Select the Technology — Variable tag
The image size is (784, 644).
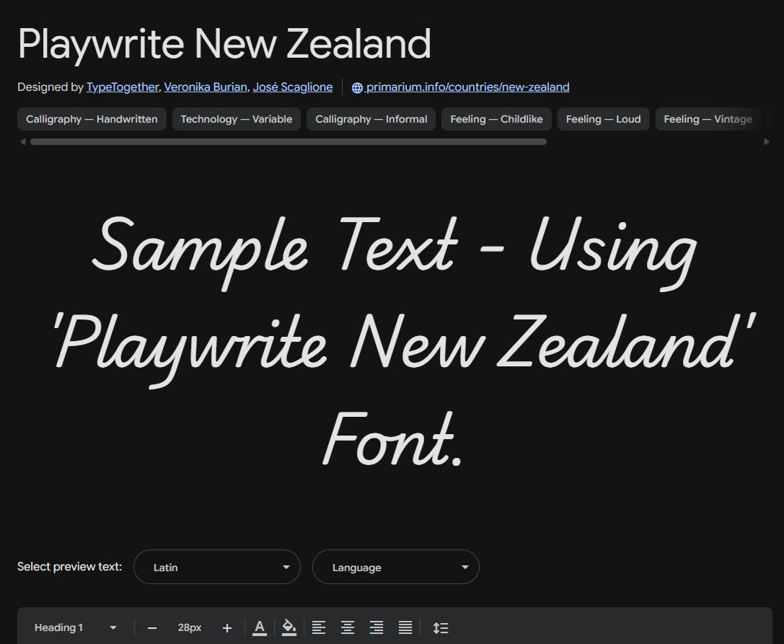click(x=236, y=119)
